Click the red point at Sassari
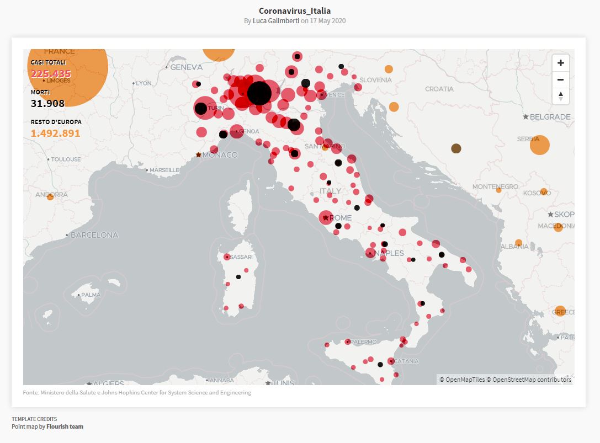Screen dimensions: 600x443 point(227,257)
